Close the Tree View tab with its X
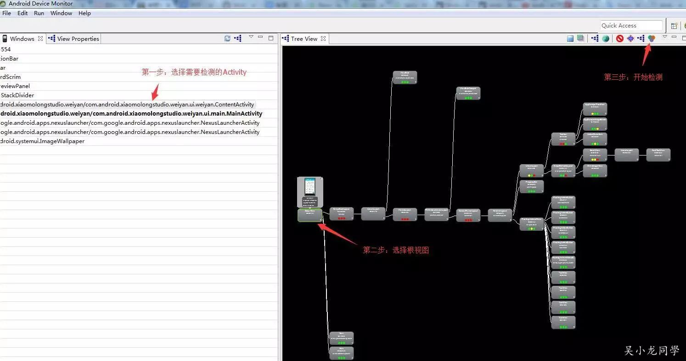686x361 pixels. (x=323, y=39)
